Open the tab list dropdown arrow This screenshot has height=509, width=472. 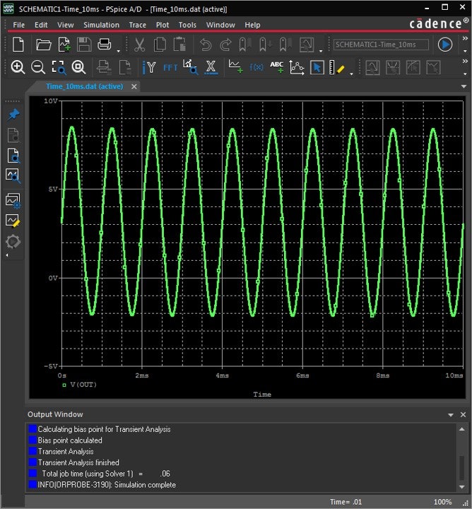[x=464, y=87]
